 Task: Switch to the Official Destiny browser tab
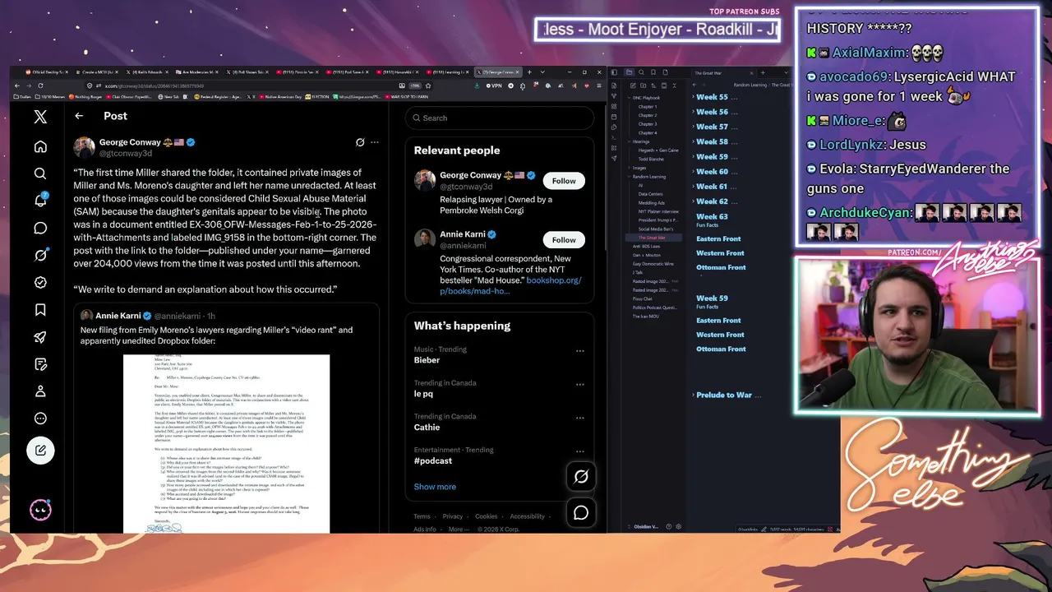coord(45,72)
